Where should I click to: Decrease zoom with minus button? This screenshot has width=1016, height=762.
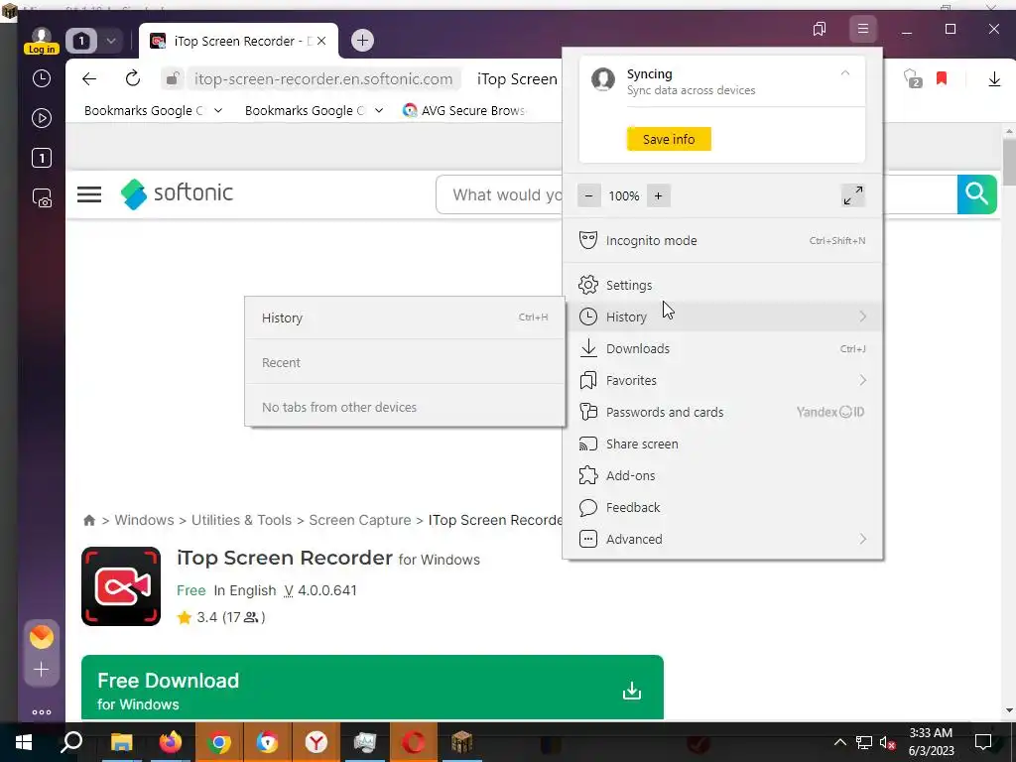588,195
